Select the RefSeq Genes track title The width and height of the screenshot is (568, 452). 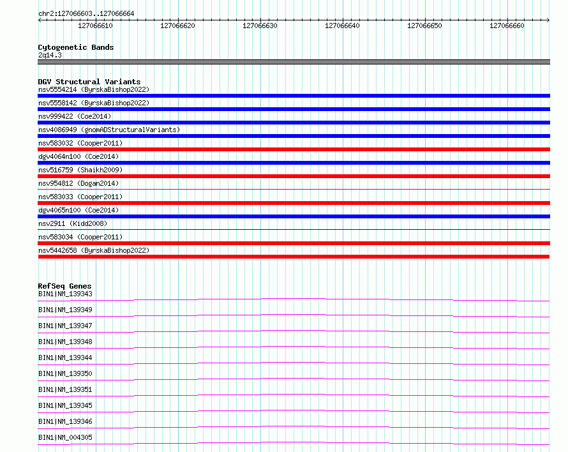click(x=64, y=286)
